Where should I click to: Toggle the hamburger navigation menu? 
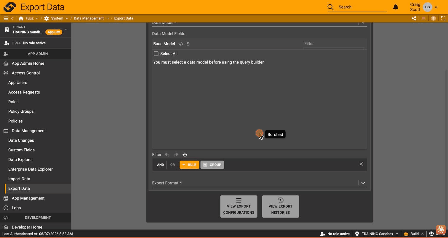6,18
